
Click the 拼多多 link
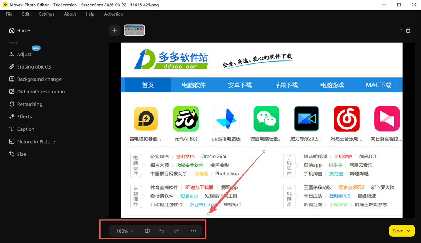(x=335, y=165)
